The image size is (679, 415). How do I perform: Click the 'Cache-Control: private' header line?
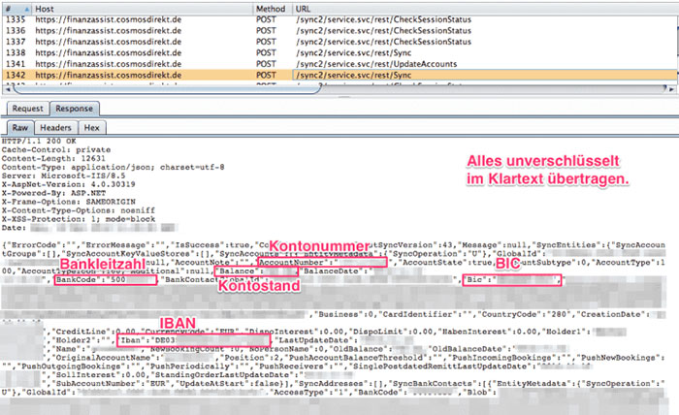(x=56, y=149)
